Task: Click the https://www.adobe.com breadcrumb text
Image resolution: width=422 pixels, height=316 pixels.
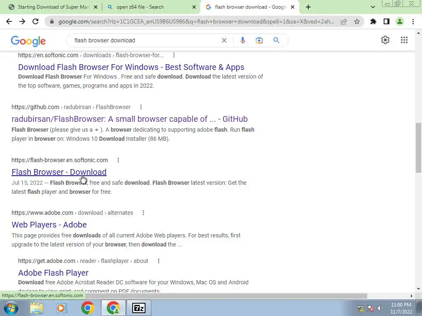Action: (x=42, y=213)
